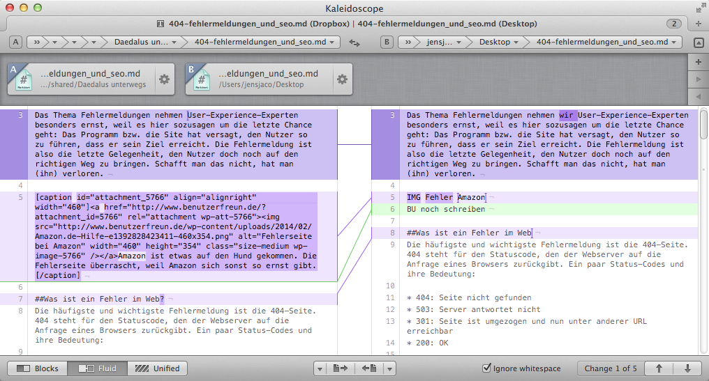
Task: Click the B side label button
Action: click(x=387, y=42)
